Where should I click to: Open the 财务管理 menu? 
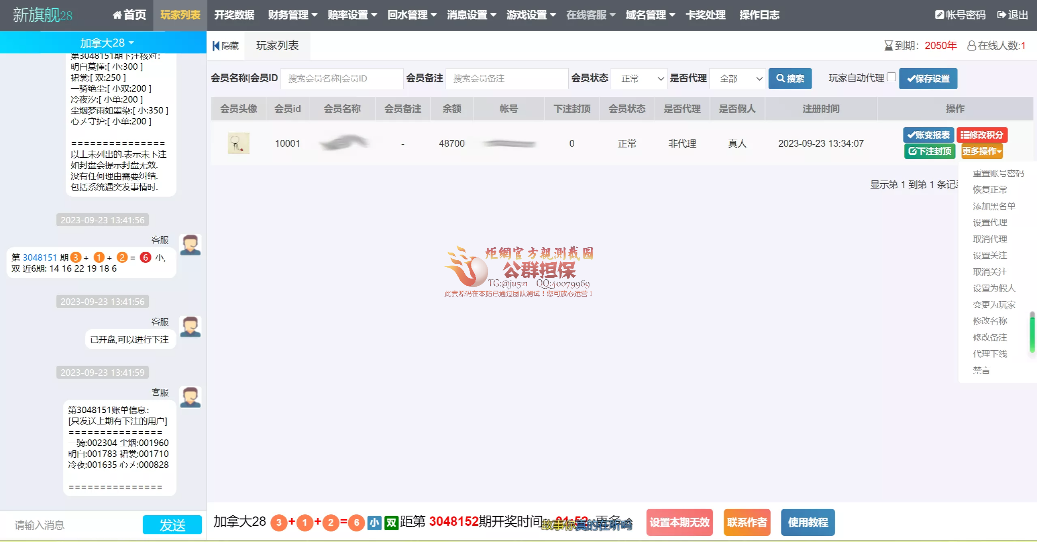(x=292, y=15)
